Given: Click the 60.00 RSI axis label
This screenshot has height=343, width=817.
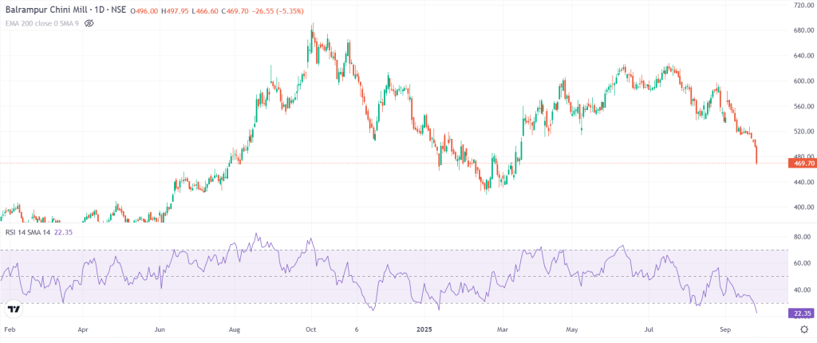Looking at the screenshot, I should tap(804, 264).
